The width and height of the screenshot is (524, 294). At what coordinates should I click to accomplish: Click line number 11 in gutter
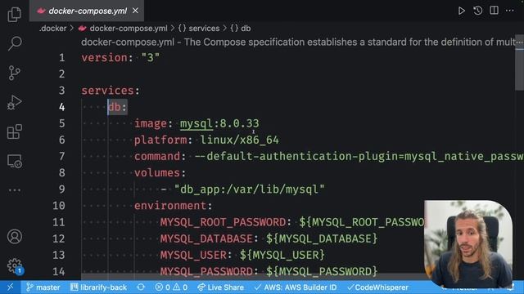click(59, 222)
